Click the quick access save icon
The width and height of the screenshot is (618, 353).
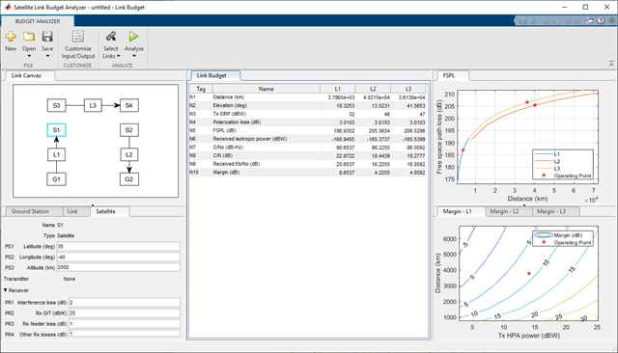[522, 21]
